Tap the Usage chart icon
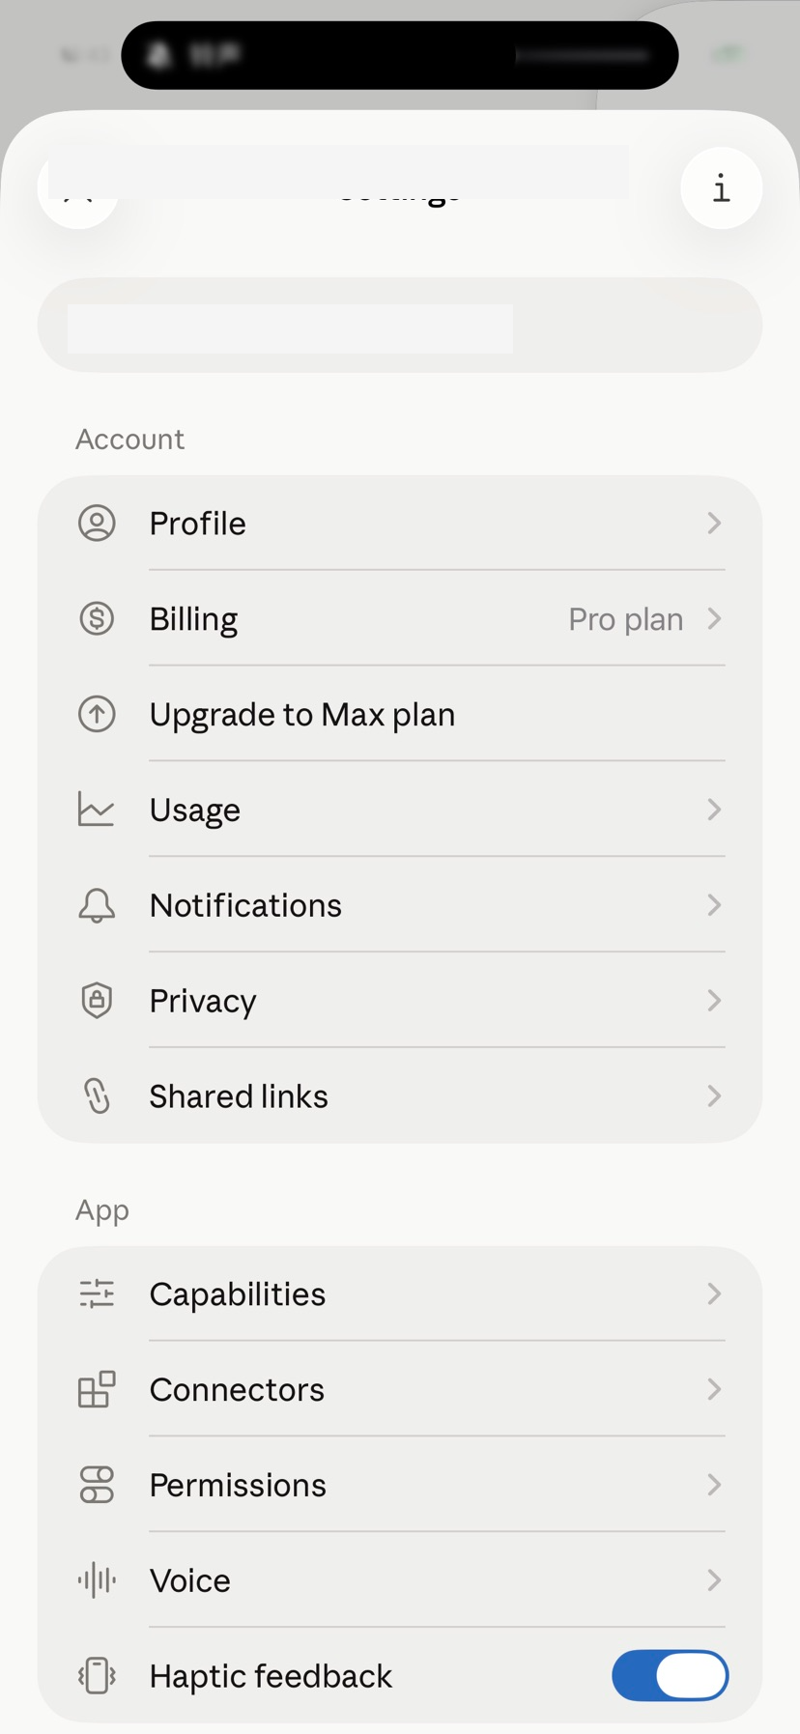The height and width of the screenshot is (1734, 800). 97,810
